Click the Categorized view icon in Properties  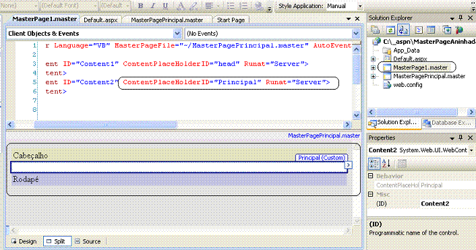(374, 164)
